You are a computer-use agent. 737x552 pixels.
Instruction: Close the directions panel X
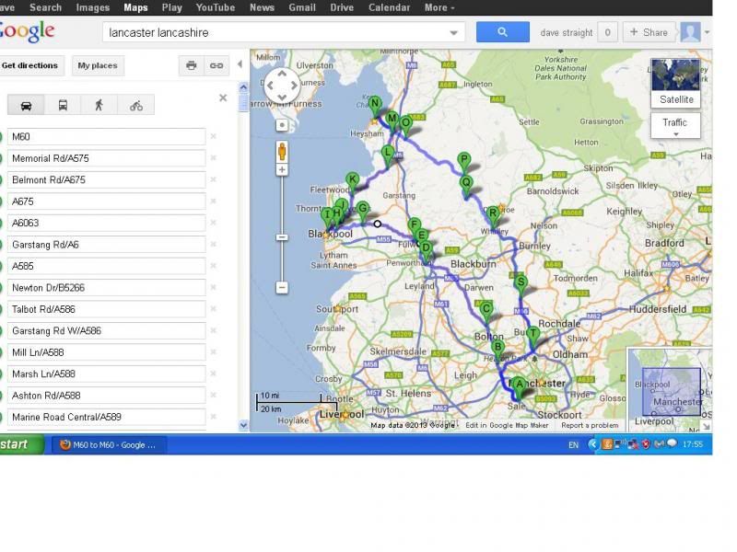(x=223, y=98)
